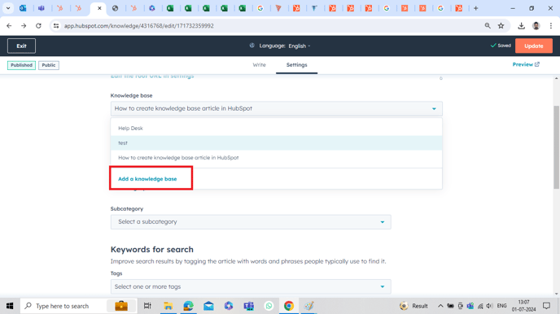Choose How to create knowledge base article option
Screen dimensions: 560x314
tap(276, 157)
